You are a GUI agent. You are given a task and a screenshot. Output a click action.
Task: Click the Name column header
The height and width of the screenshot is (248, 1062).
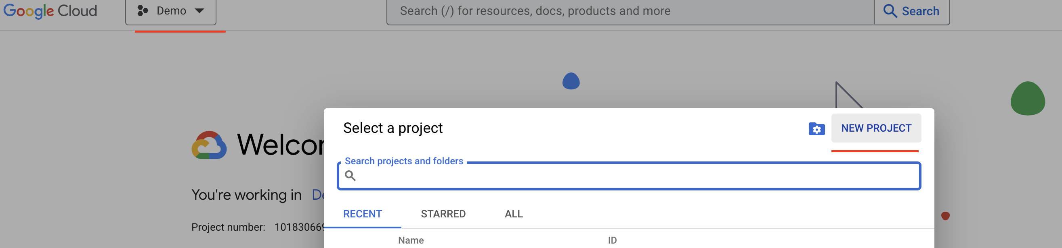(x=411, y=240)
